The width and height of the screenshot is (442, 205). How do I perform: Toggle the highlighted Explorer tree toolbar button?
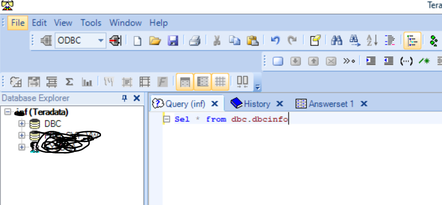click(412, 41)
